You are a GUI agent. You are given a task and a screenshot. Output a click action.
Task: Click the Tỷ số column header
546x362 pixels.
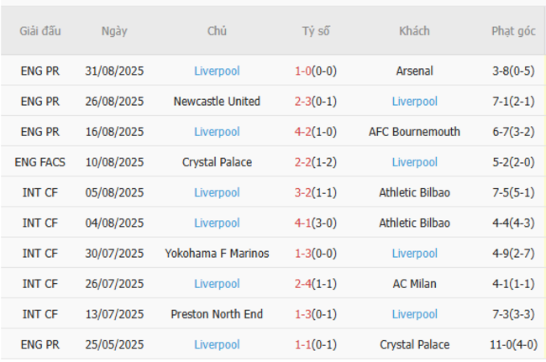(x=316, y=31)
